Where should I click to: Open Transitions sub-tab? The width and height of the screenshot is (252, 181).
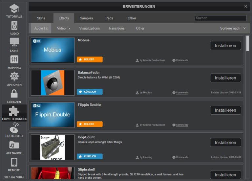click(116, 28)
